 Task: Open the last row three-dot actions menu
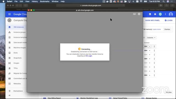(154, 75)
